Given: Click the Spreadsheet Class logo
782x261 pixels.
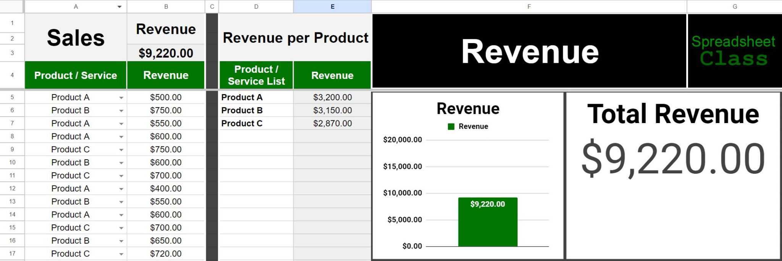Looking at the screenshot, I should pos(734,51).
